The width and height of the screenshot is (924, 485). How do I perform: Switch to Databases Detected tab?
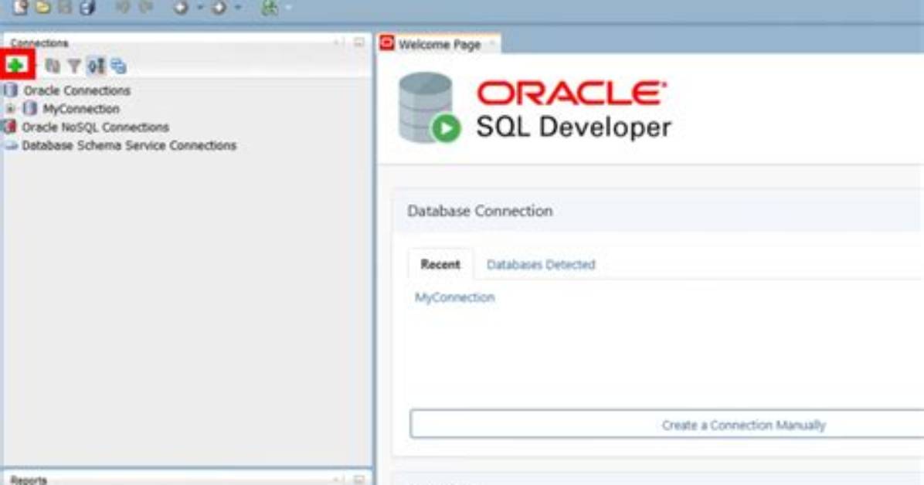tap(541, 265)
